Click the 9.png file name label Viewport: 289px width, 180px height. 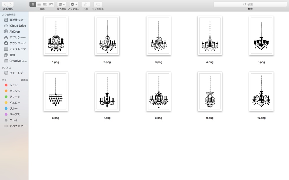(x=210, y=118)
